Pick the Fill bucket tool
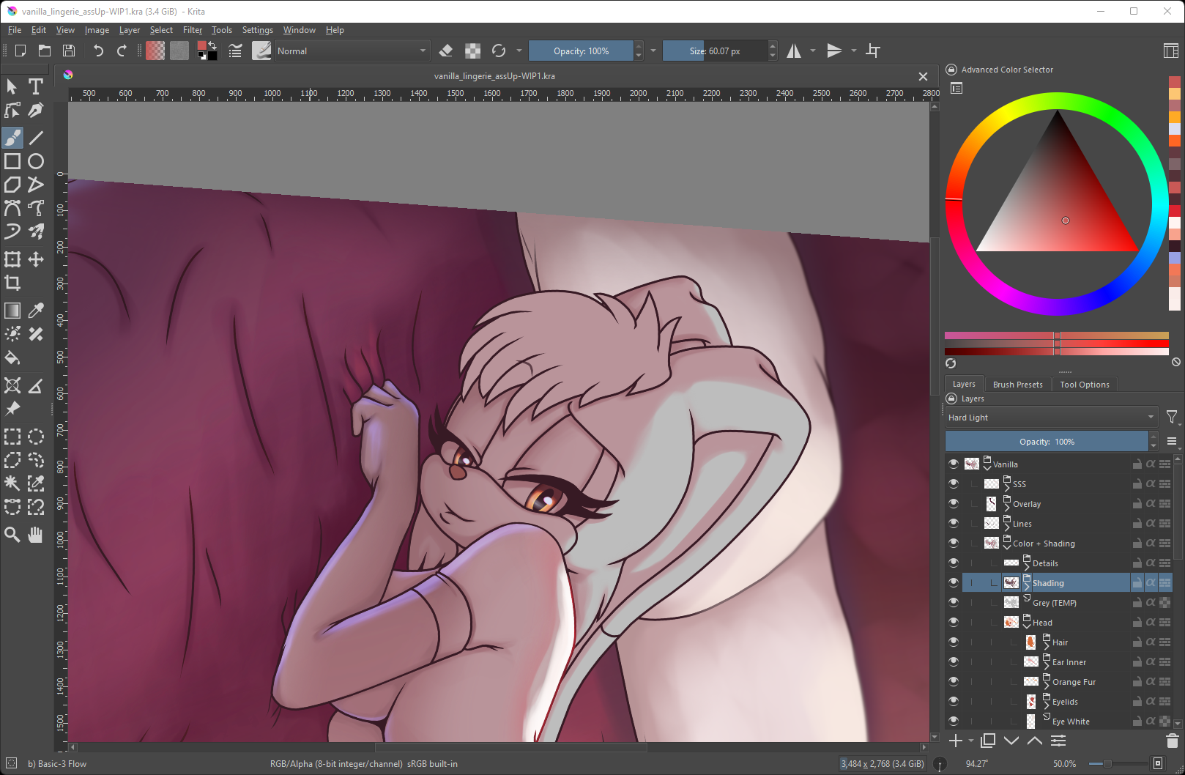Screen dimensions: 1185x775 click(x=12, y=358)
